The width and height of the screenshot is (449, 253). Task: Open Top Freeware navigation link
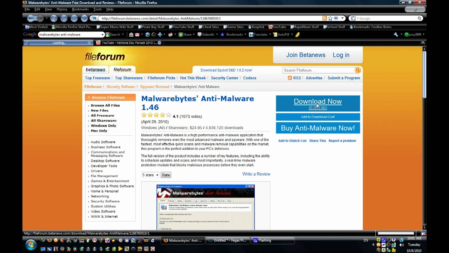[98, 78]
